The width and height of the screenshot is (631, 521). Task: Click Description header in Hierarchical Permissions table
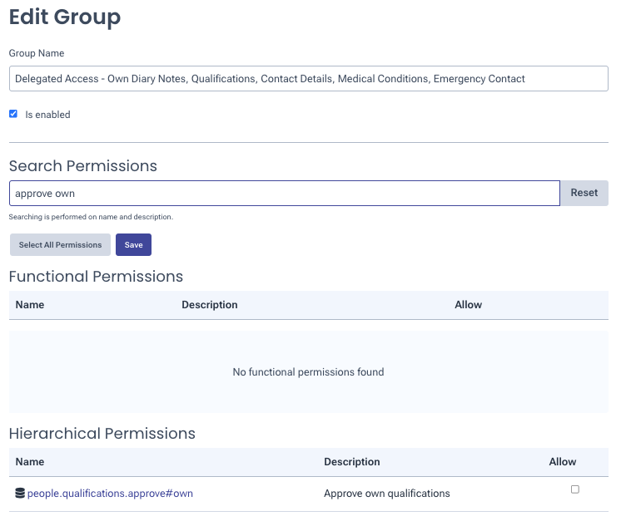coord(351,462)
